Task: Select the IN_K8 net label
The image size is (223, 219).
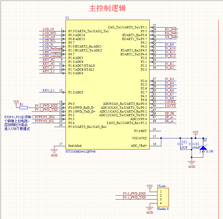Action: 169,98
